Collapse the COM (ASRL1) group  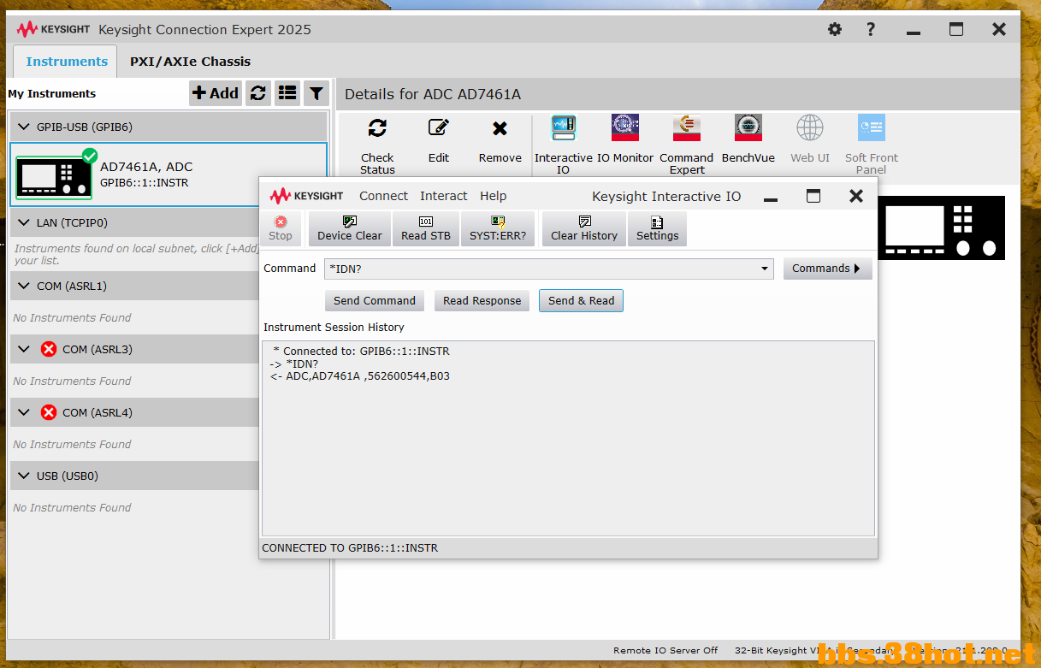pos(22,286)
